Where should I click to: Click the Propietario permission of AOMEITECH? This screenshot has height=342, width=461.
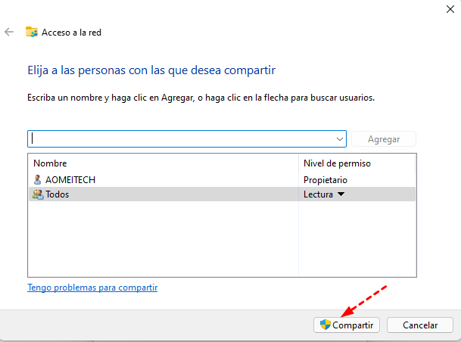326,180
